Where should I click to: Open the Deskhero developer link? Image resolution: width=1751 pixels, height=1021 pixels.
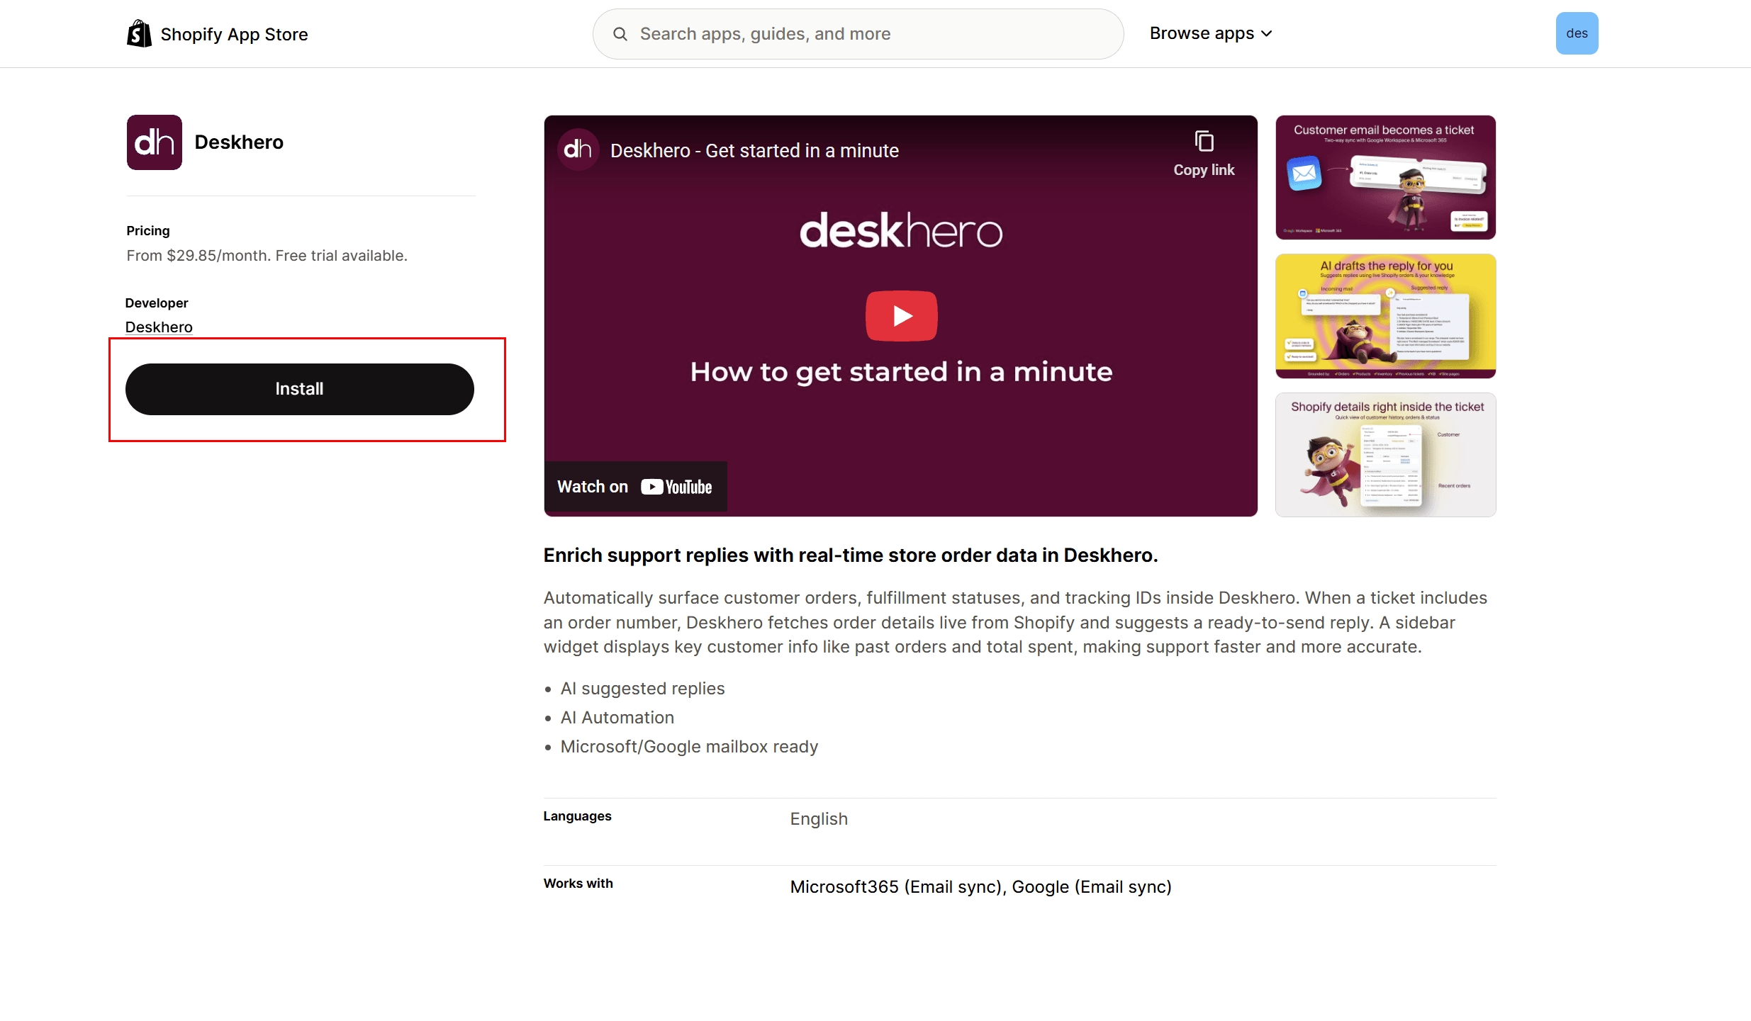pos(159,327)
